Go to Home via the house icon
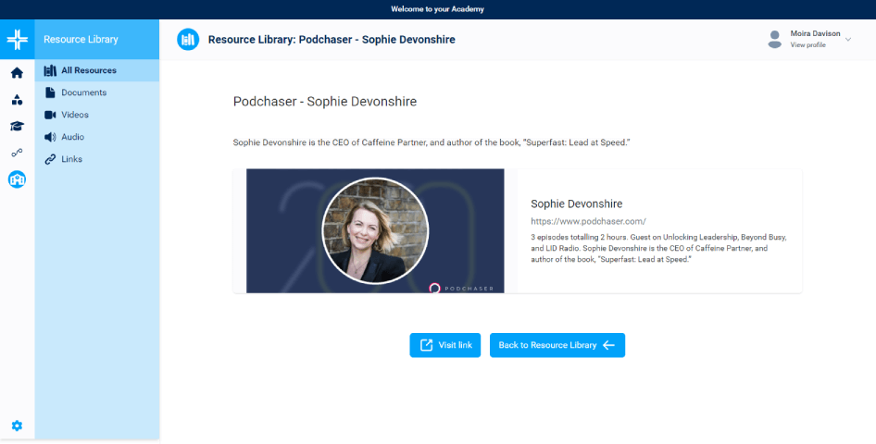The height and width of the screenshot is (444, 876). 17,73
